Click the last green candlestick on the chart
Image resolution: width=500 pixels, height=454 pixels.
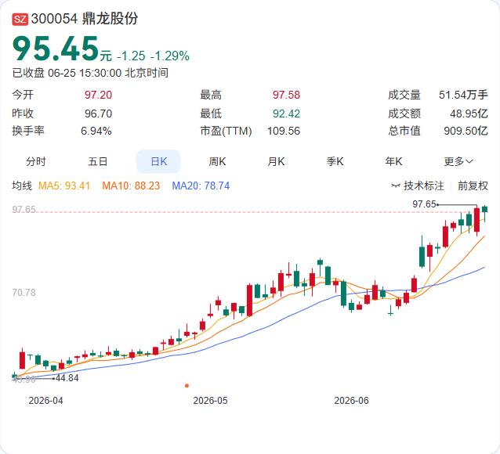(484, 210)
